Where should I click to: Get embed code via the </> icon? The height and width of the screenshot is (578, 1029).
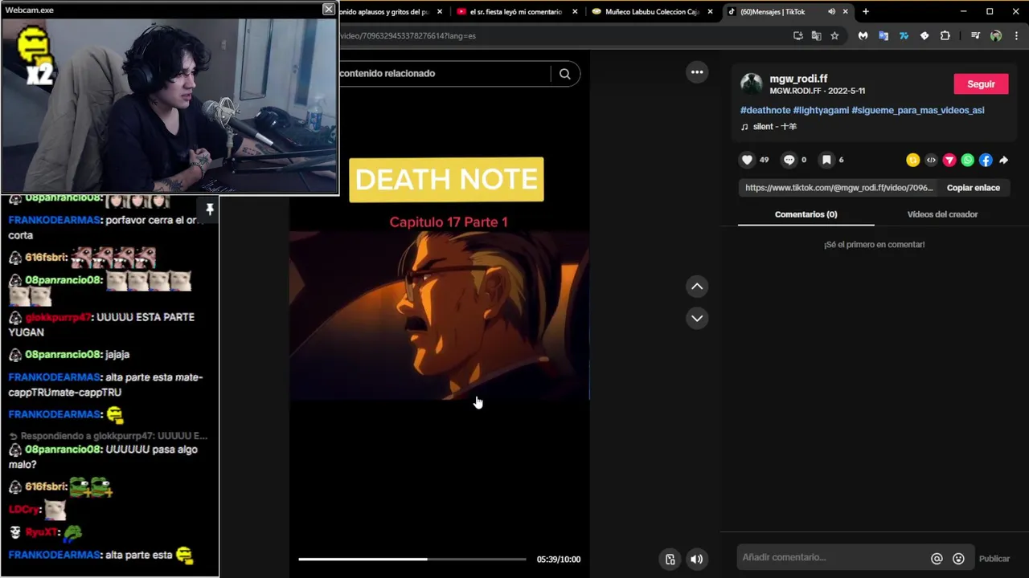pyautogui.click(x=931, y=160)
